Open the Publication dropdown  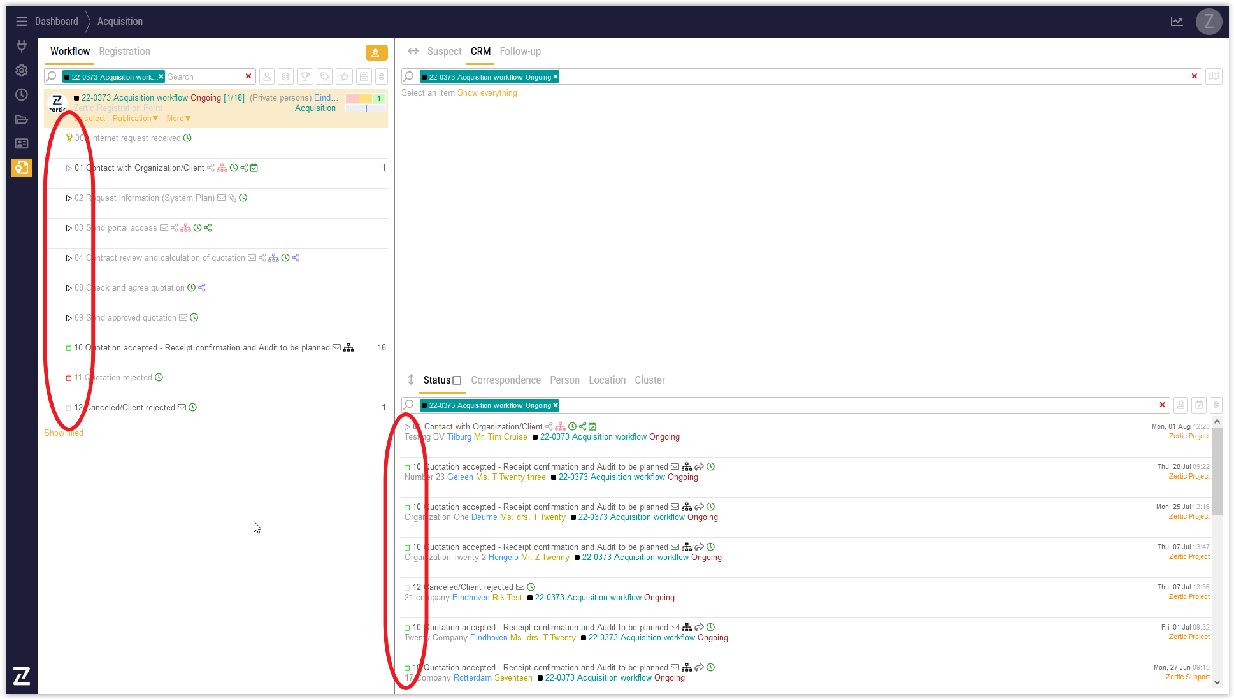[x=135, y=119]
